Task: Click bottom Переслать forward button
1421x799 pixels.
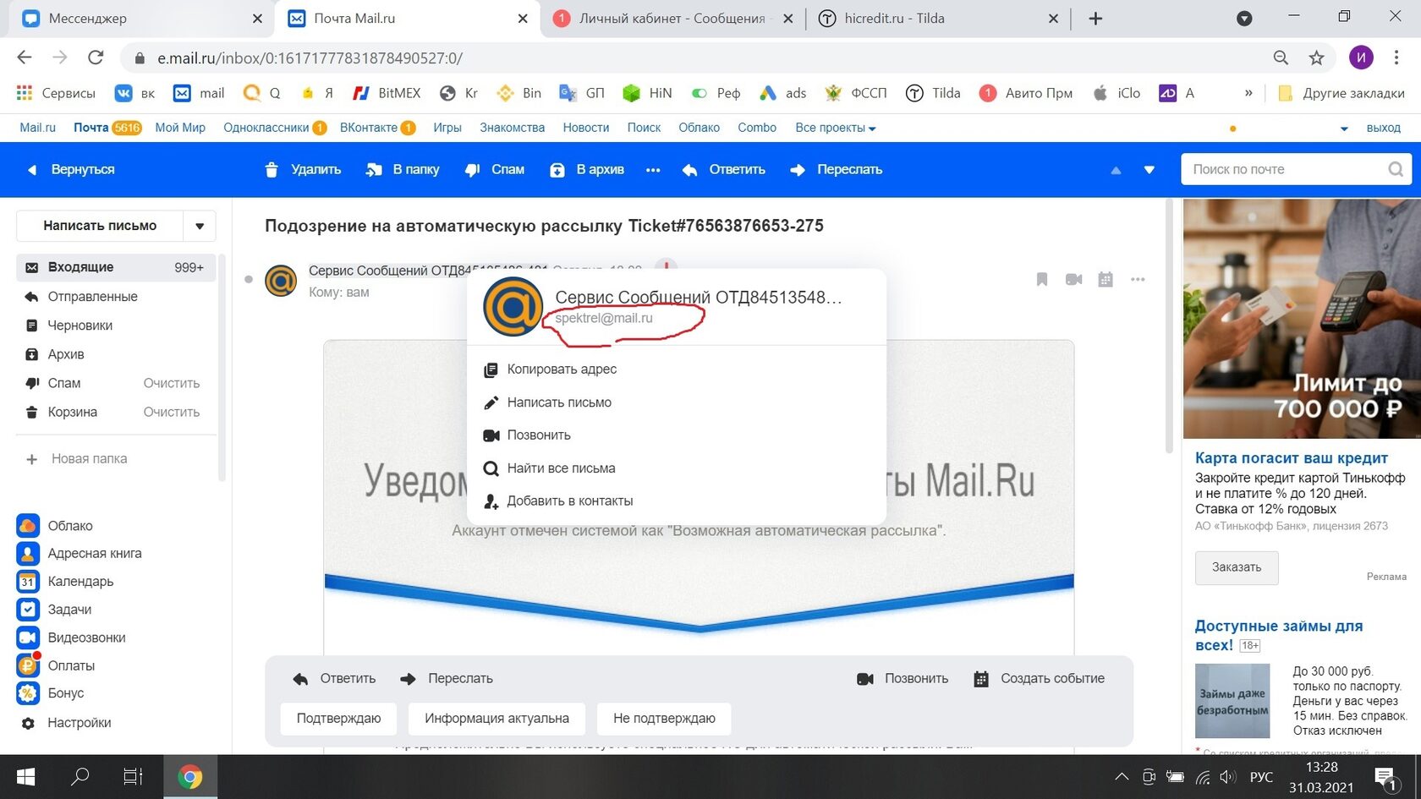Action: pos(447,679)
